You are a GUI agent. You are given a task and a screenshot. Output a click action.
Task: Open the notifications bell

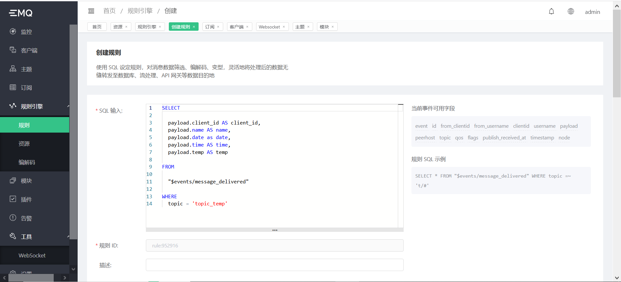551,12
